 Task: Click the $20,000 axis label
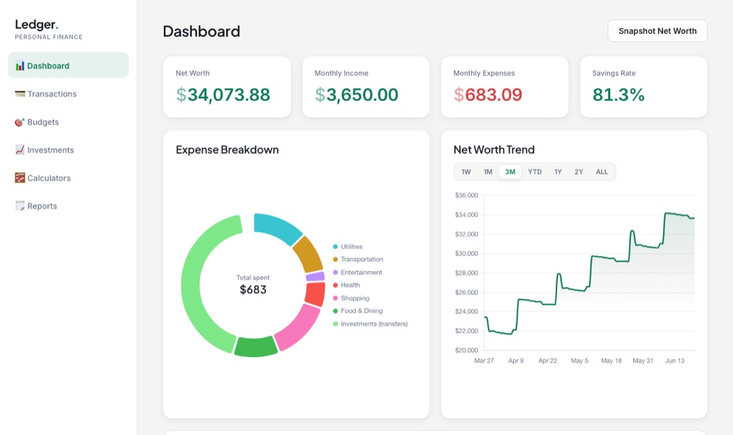pos(466,350)
